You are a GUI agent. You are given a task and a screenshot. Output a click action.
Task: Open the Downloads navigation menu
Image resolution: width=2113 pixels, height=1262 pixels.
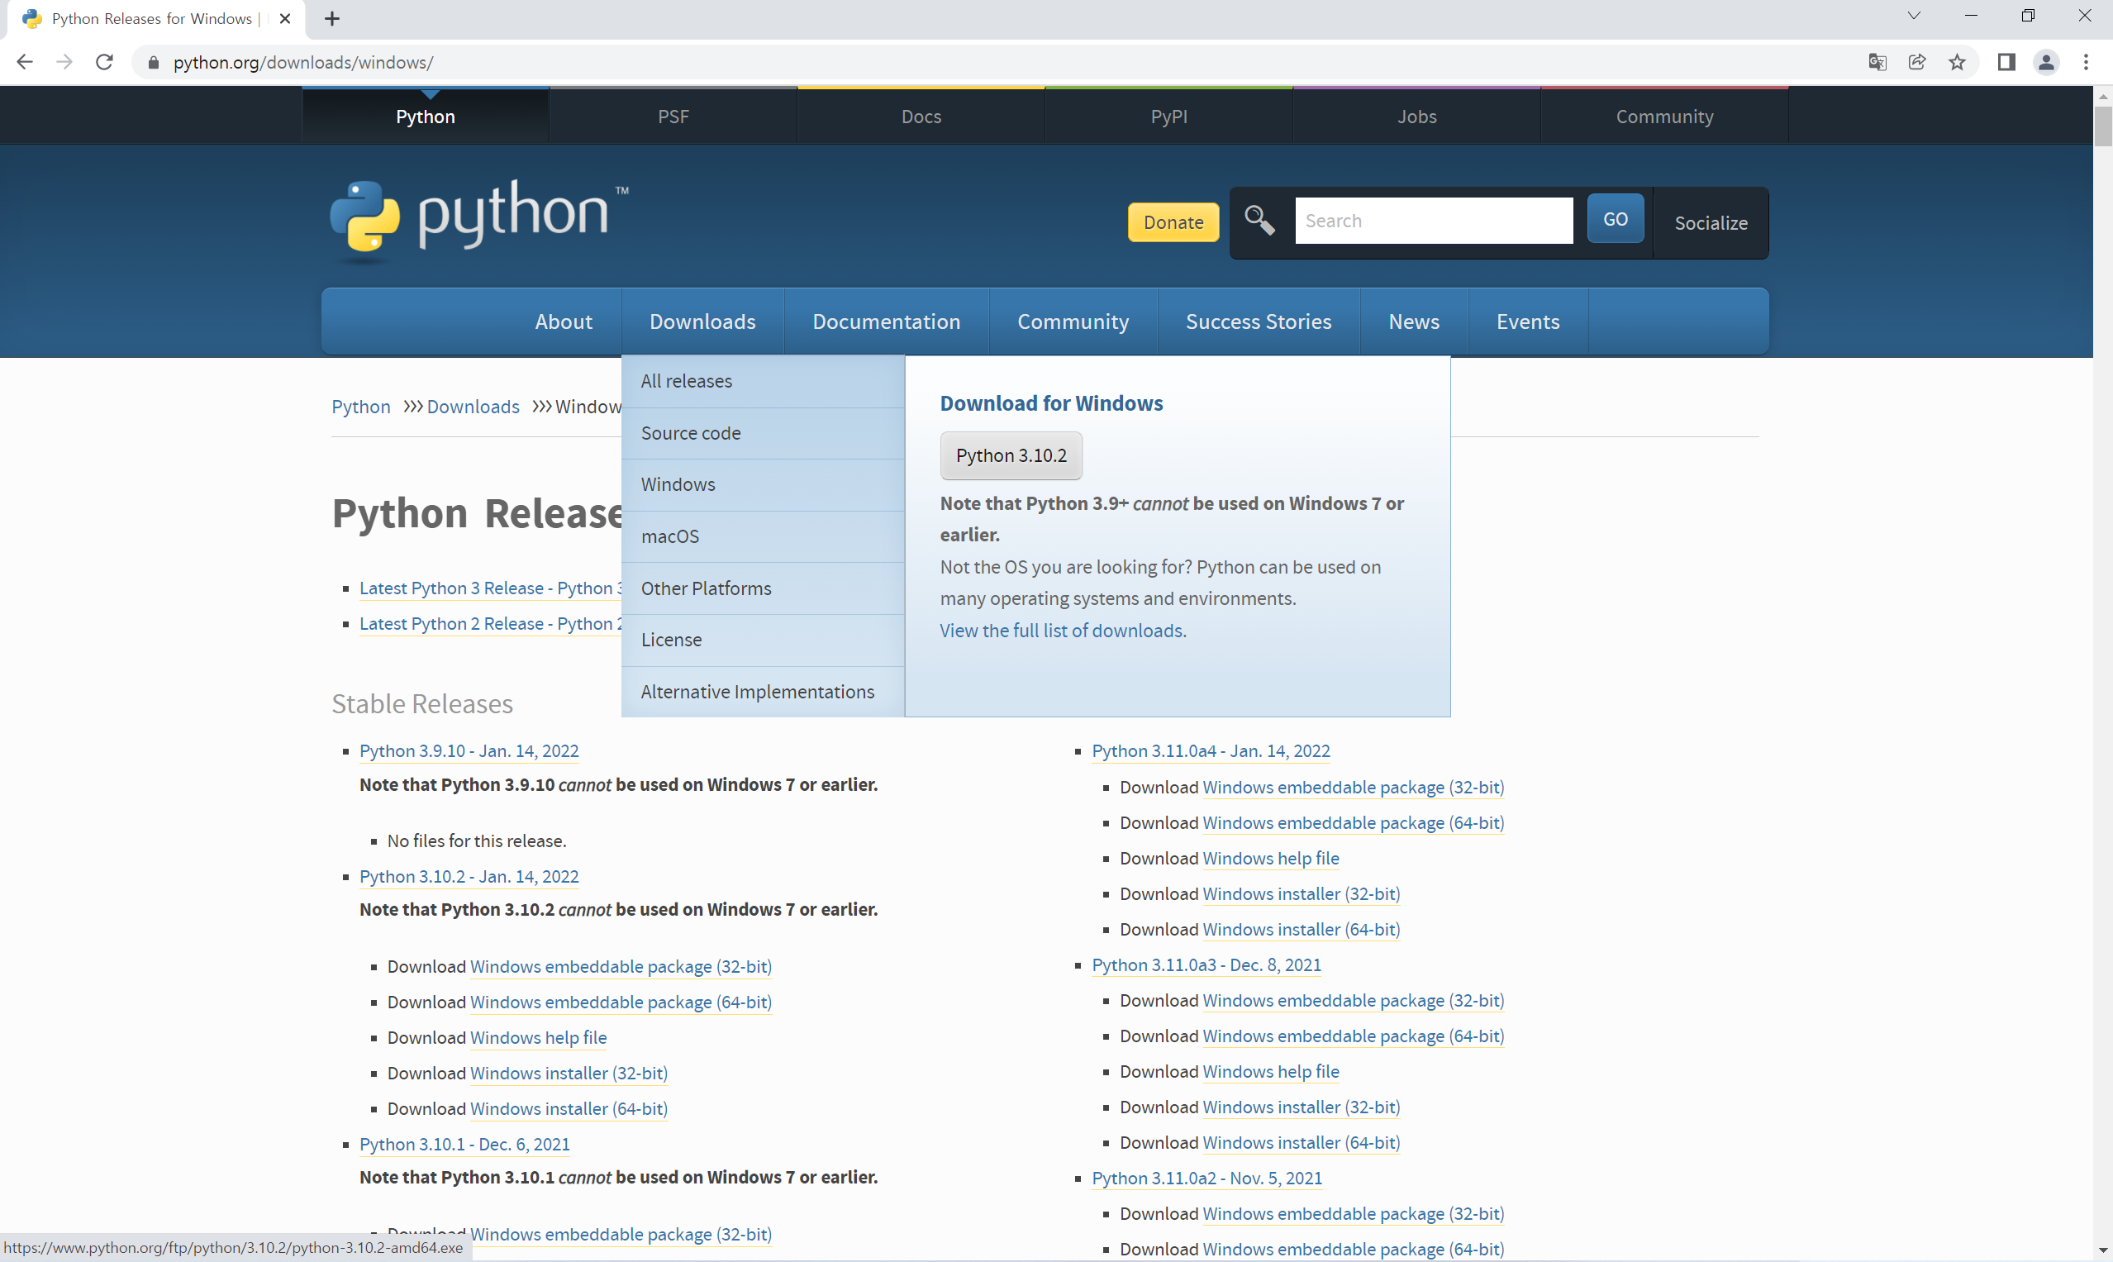pyautogui.click(x=702, y=321)
